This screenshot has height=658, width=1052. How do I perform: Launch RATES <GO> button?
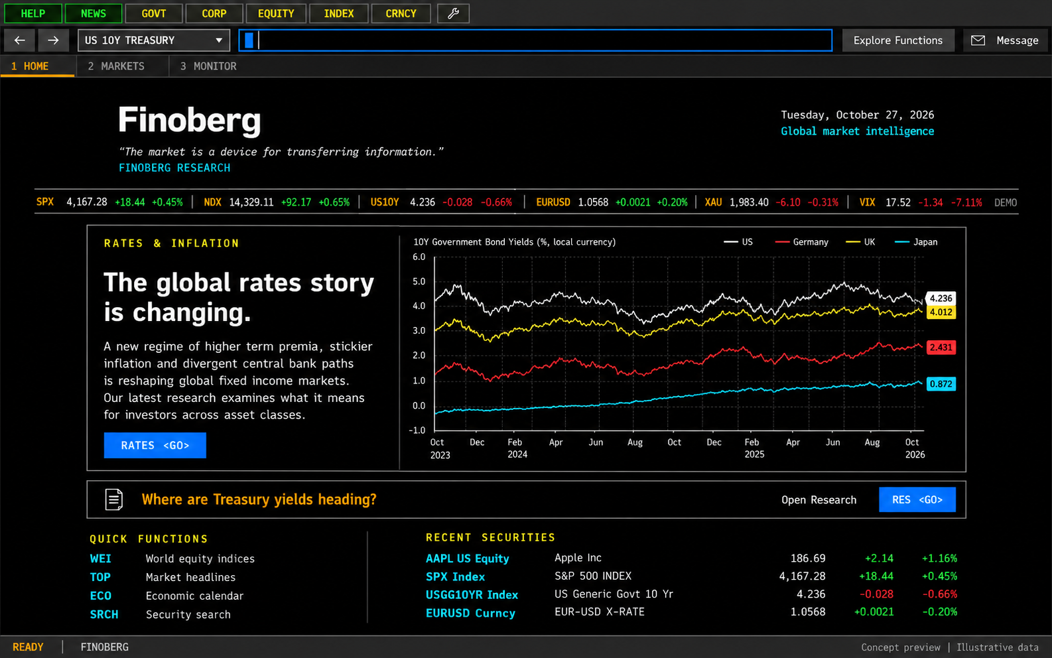(x=155, y=446)
